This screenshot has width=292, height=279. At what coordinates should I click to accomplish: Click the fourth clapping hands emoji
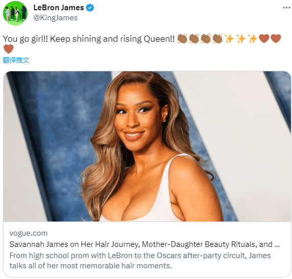pyautogui.click(x=217, y=39)
